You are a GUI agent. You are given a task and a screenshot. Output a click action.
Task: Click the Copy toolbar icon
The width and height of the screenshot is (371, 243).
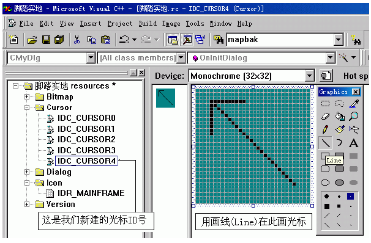tap(92, 40)
